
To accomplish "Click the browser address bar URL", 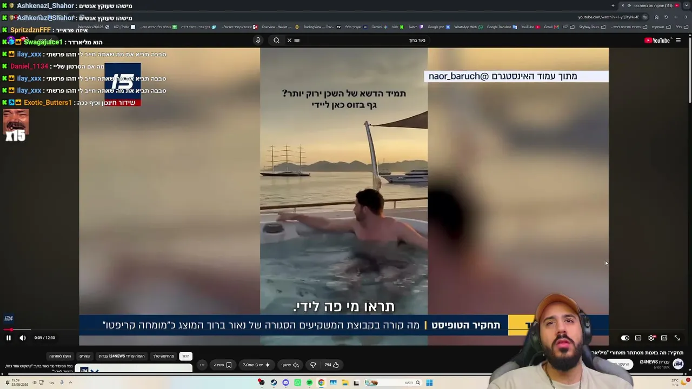I will pos(608,17).
